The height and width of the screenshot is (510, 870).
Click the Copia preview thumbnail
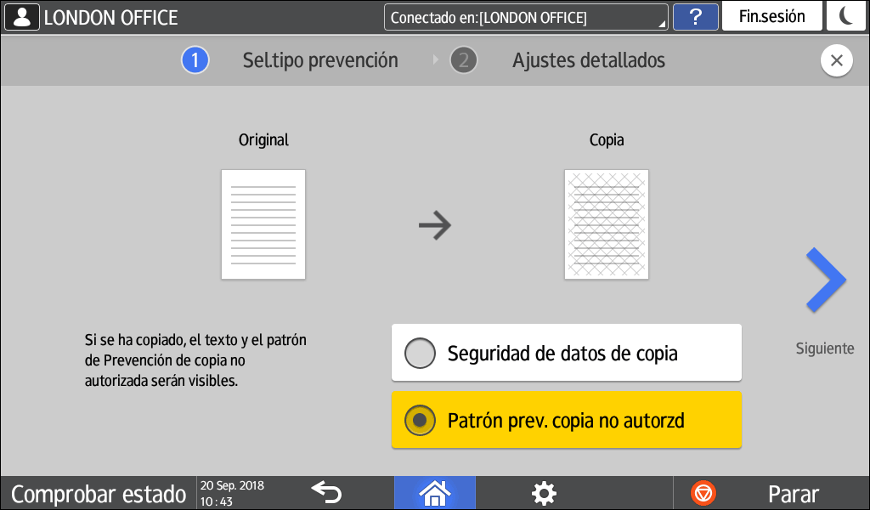(607, 224)
